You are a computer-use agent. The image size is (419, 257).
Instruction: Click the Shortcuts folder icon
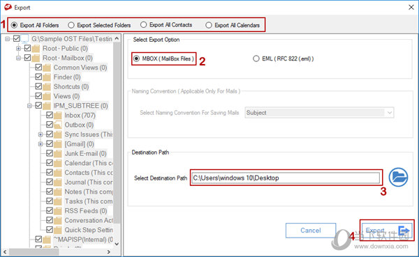pos(47,87)
